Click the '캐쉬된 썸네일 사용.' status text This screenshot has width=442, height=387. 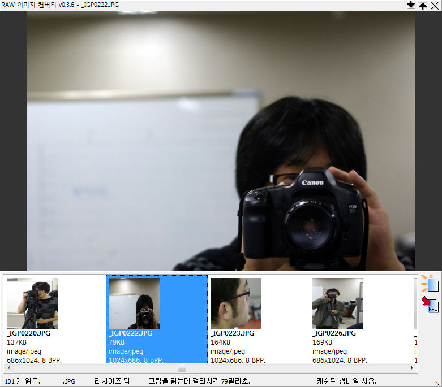pos(346,381)
